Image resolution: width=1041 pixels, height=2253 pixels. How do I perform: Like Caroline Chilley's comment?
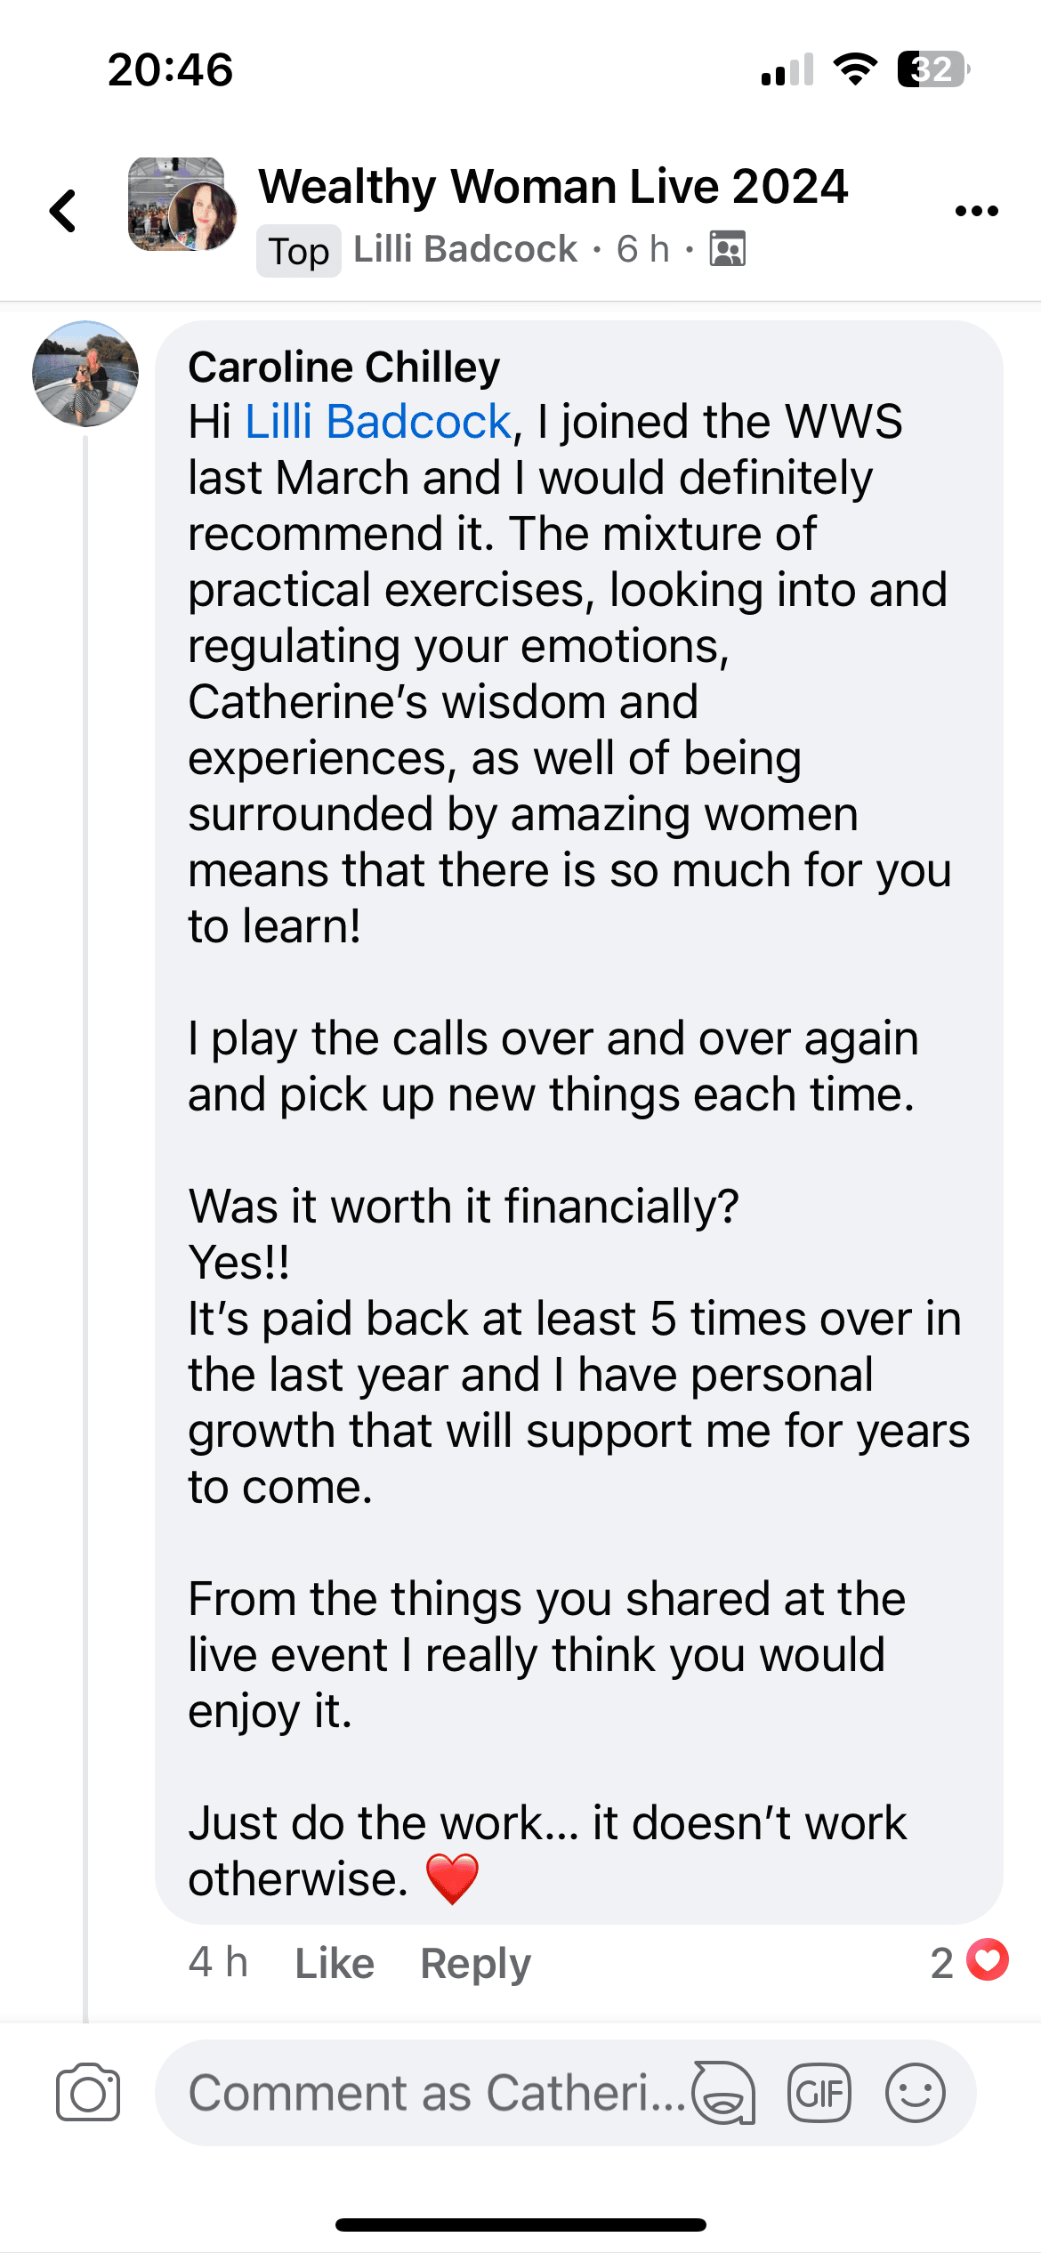335,1963
